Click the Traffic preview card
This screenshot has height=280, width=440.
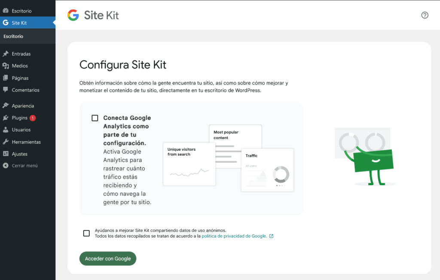click(x=267, y=170)
